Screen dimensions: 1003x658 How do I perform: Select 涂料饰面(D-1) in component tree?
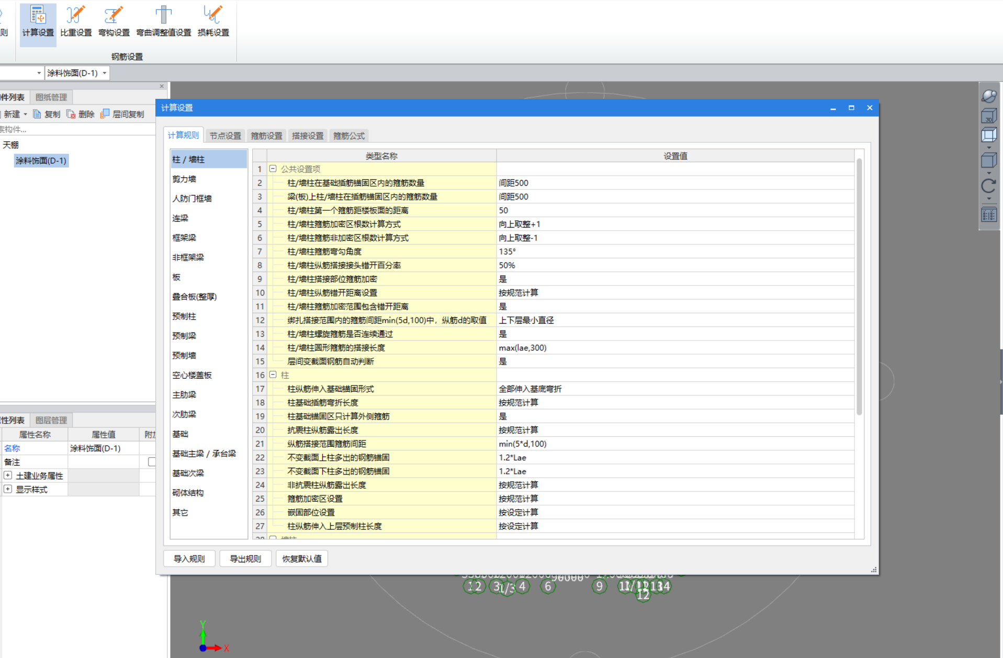tap(41, 161)
